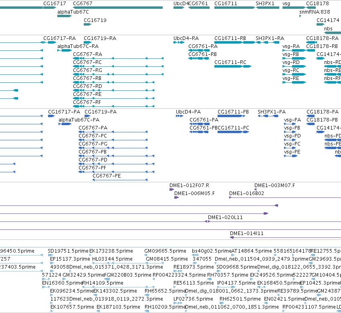Select the alphaTub67C gene label
Screen dimensions: 341x313
(x=73, y=12)
